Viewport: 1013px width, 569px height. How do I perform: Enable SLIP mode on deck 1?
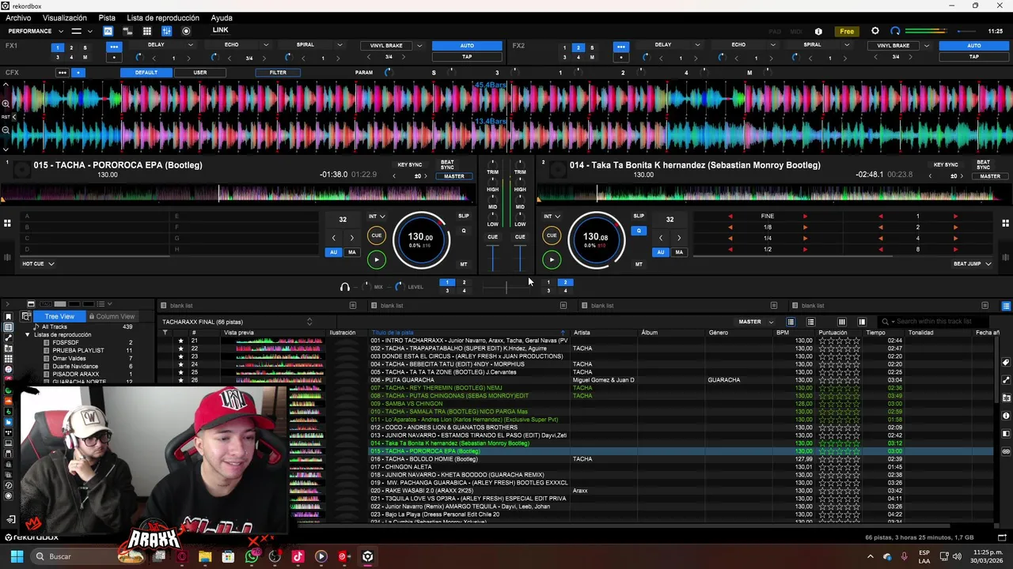tap(464, 216)
